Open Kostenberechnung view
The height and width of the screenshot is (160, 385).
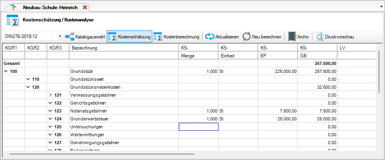click(176, 36)
